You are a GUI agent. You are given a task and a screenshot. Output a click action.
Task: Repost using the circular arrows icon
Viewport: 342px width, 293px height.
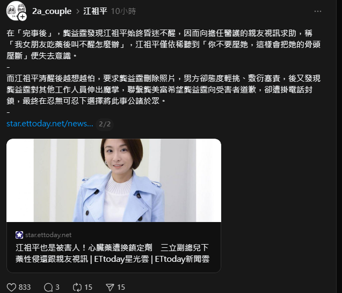(x=77, y=287)
